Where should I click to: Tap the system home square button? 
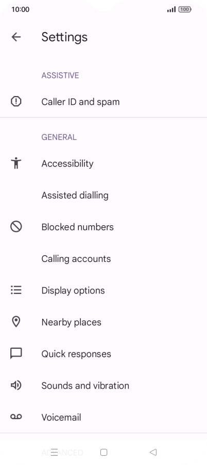click(104, 452)
